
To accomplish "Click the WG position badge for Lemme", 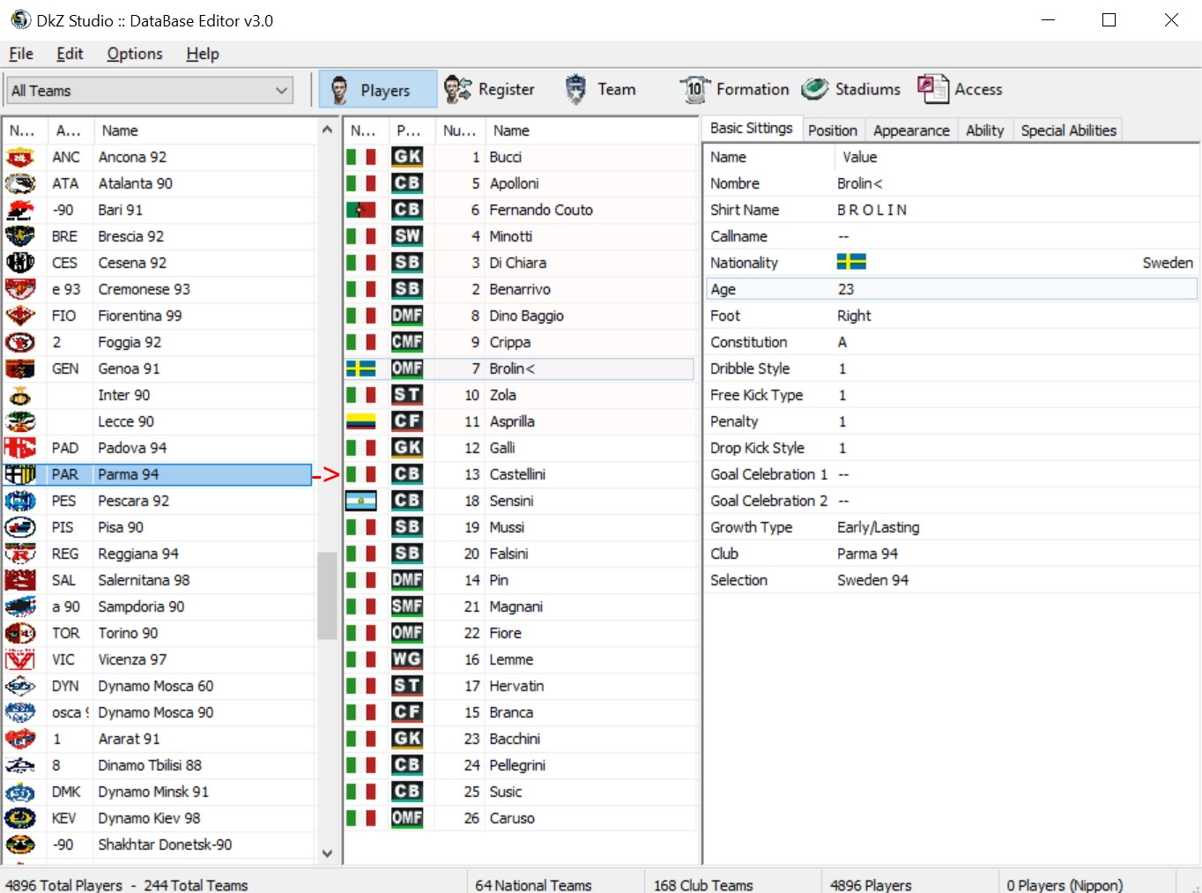I will (x=407, y=659).
